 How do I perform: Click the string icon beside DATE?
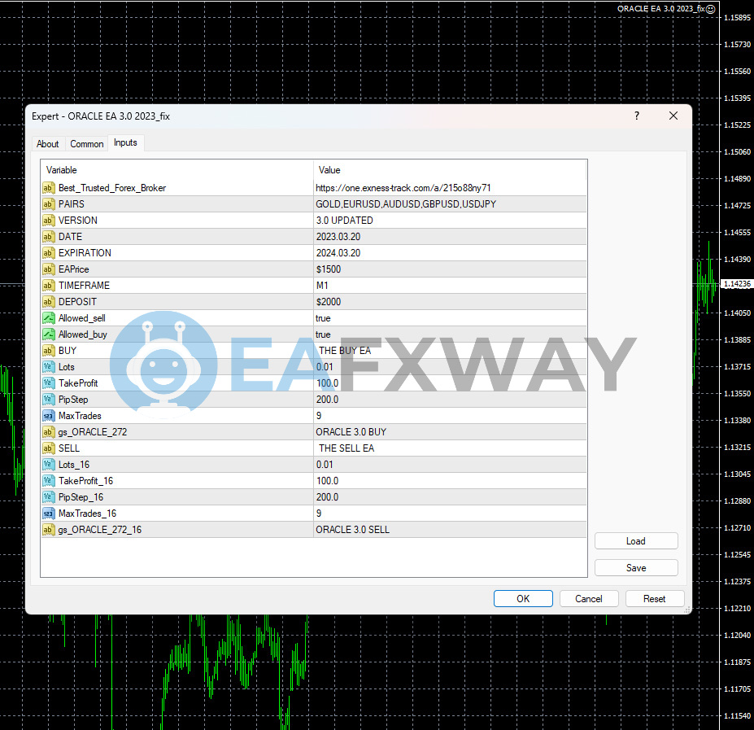pos(49,237)
